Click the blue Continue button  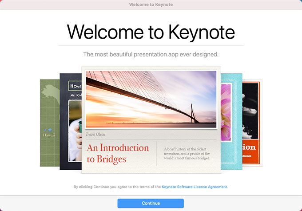151,203
